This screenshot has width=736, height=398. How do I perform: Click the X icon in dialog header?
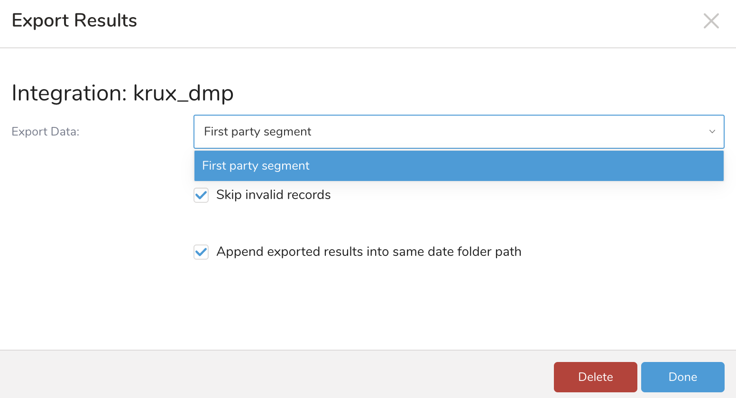(711, 21)
